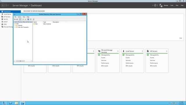This screenshot has width=186, height=105.
Task: Open Events in Local Server tile
Action: (128, 58)
